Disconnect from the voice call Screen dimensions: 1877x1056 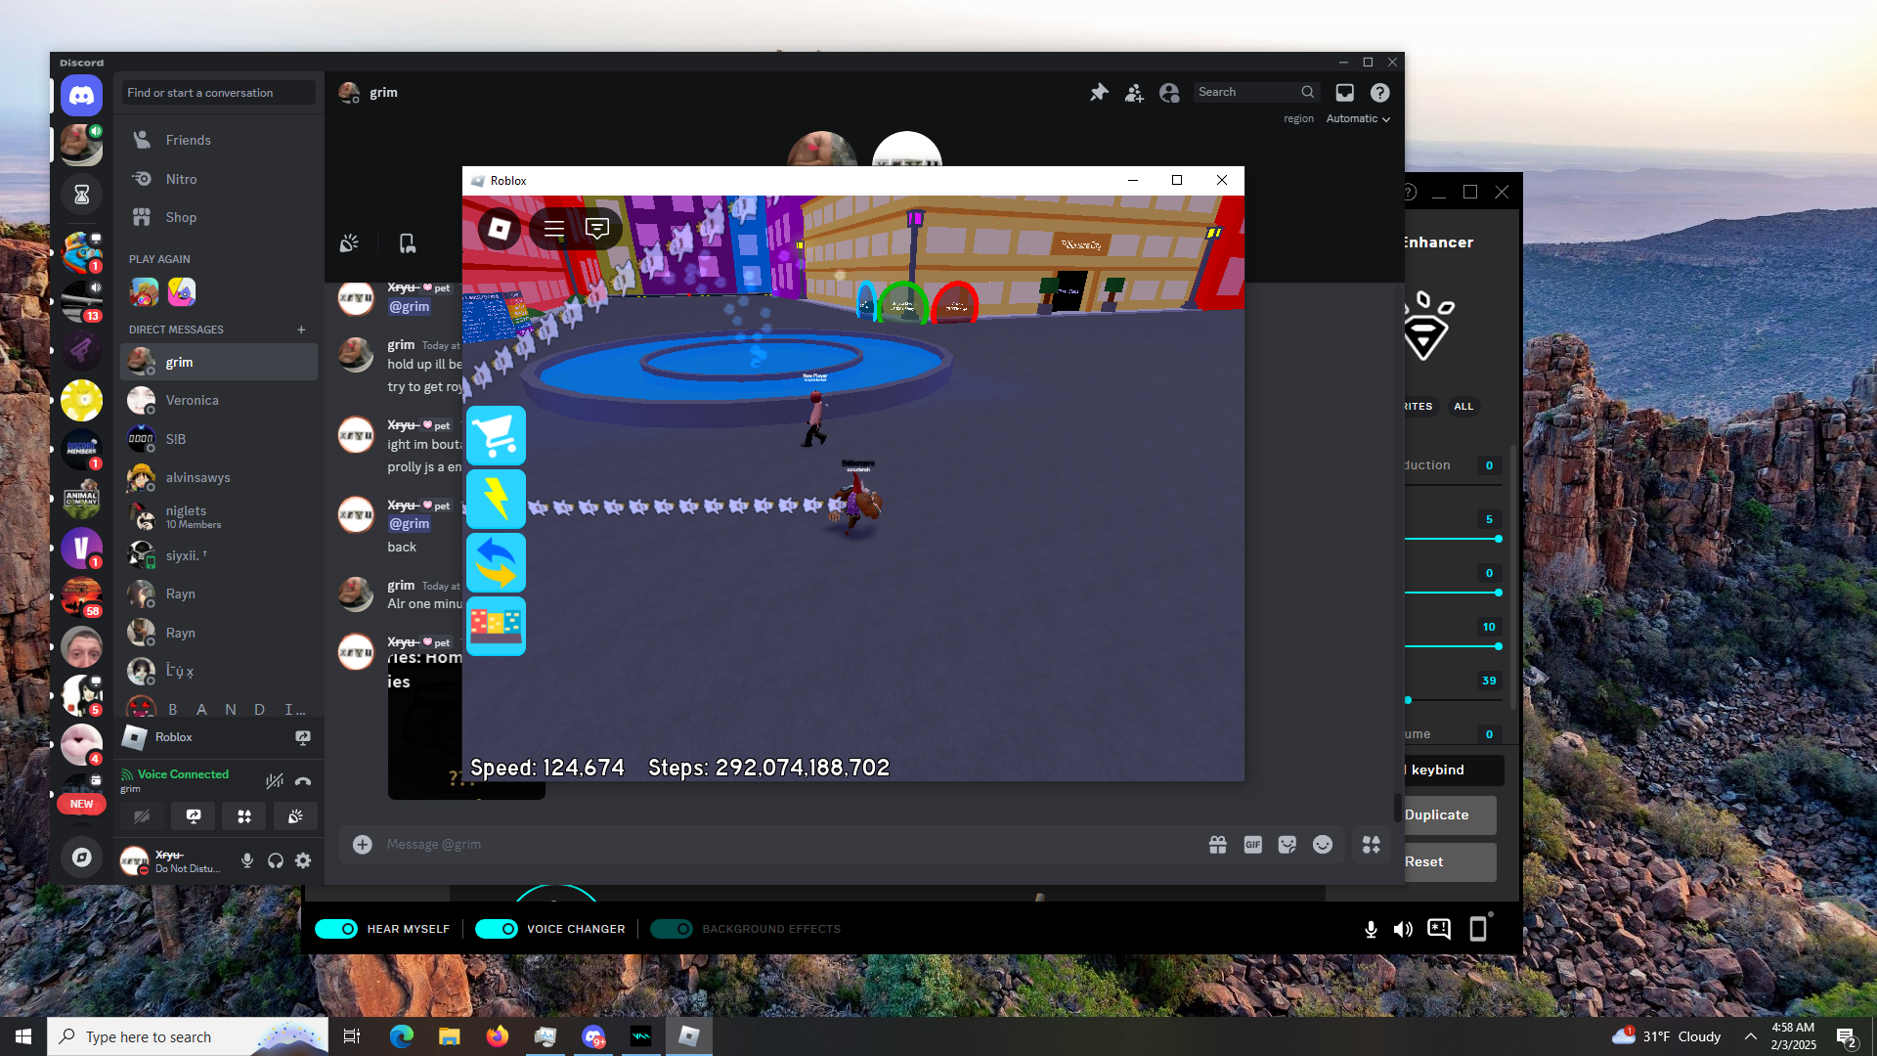click(303, 780)
